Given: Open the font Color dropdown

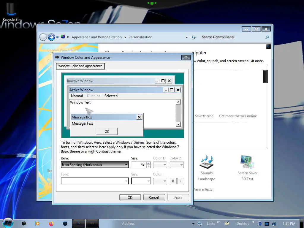Looking at the screenshot, I should click(160, 181).
